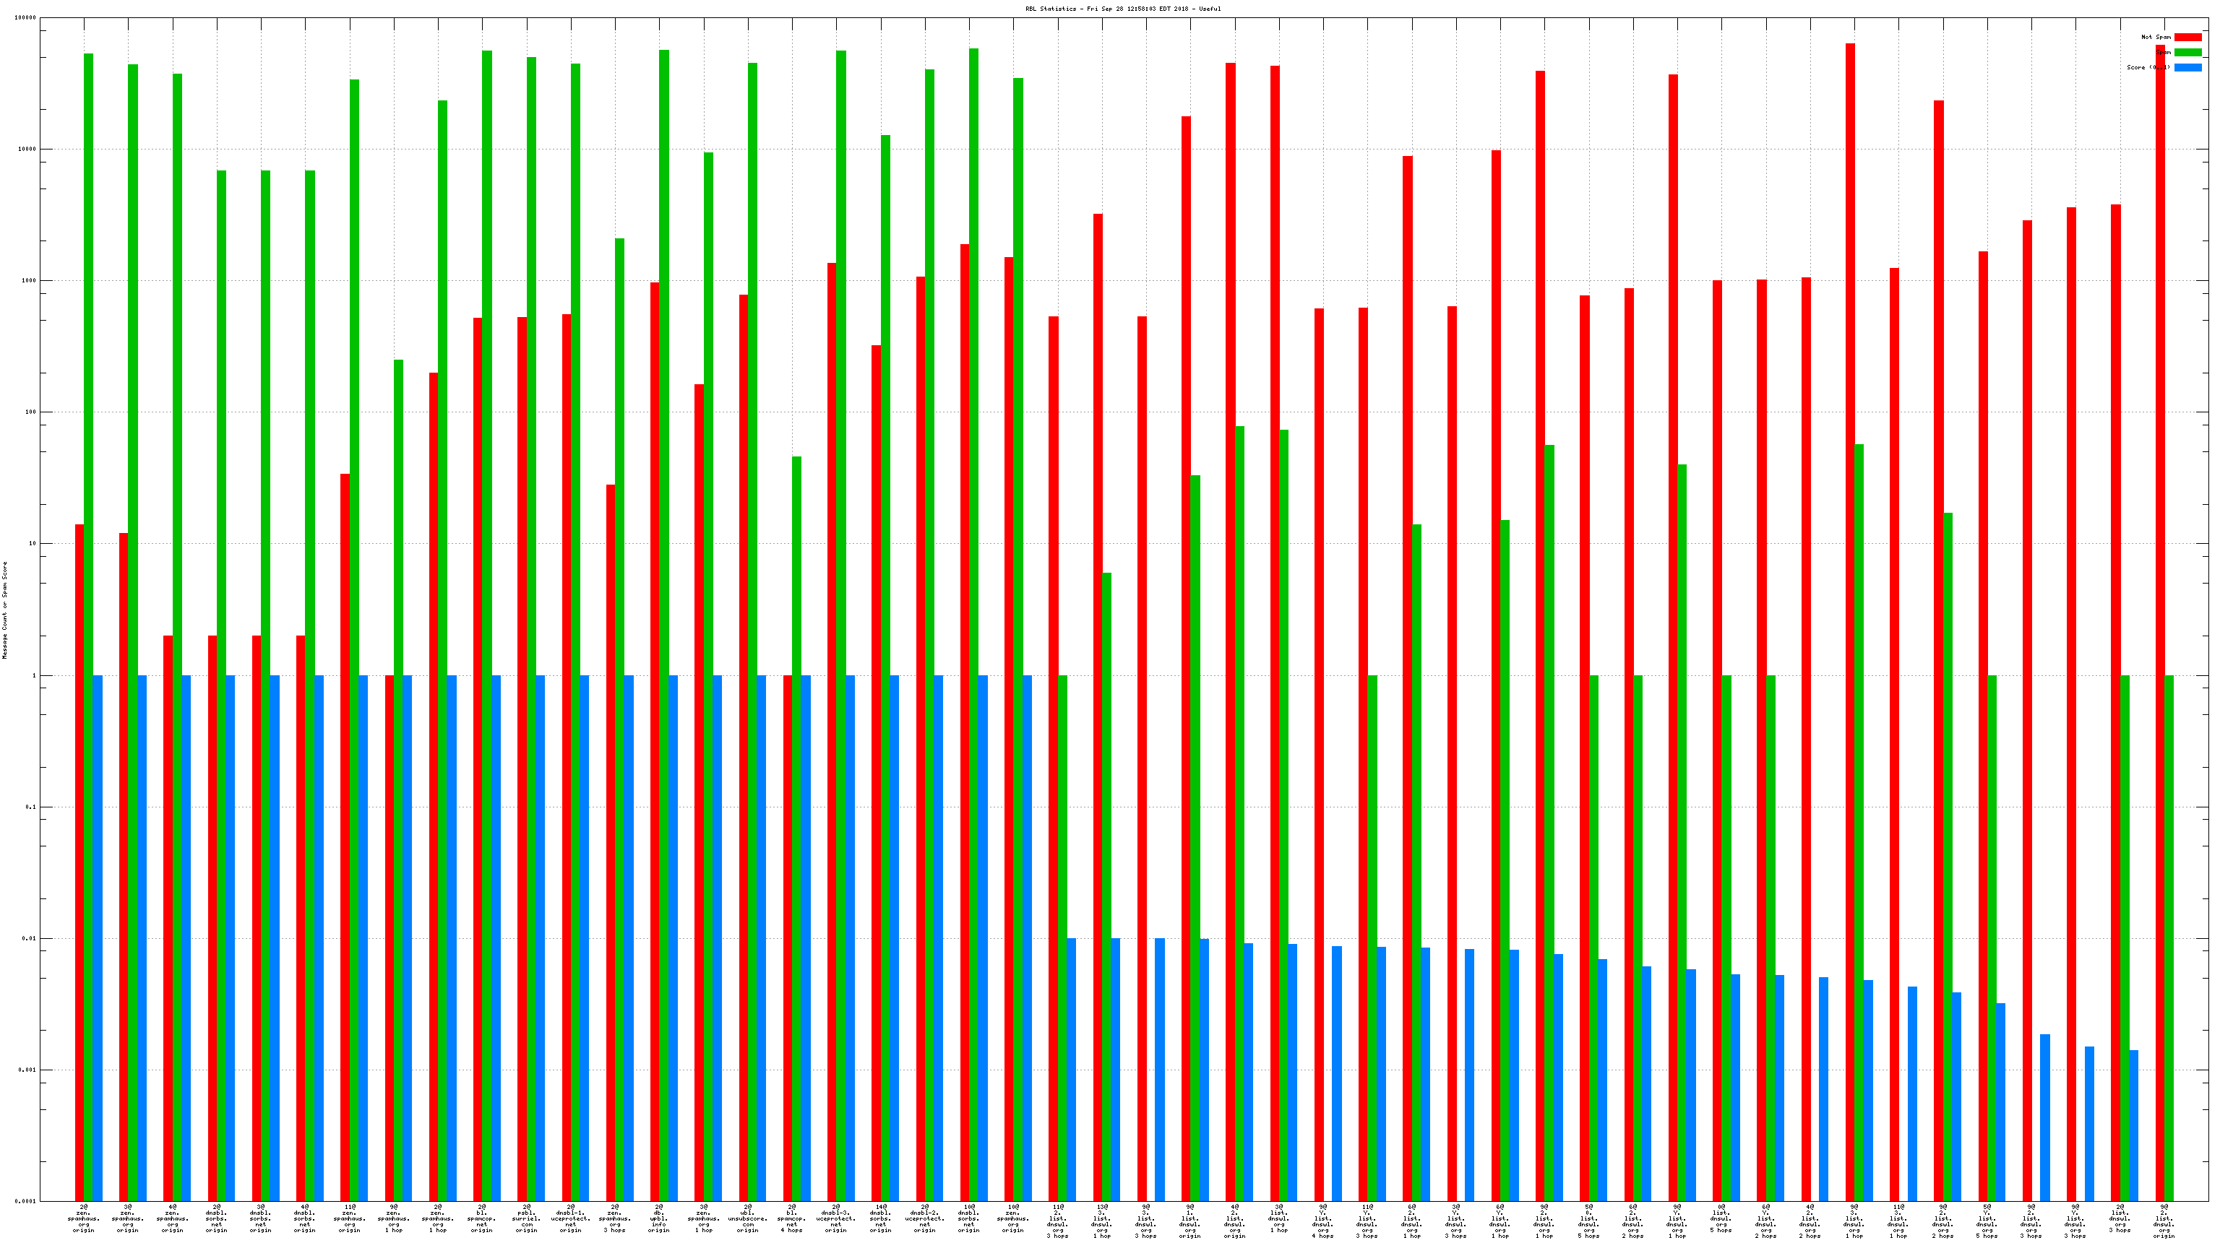Image resolution: width=2220 pixels, height=1248 pixels.
Task: Click the 100000 y-axis tick label
Action: coord(25,18)
